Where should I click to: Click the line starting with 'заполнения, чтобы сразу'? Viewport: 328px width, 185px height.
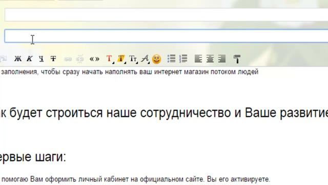point(130,72)
